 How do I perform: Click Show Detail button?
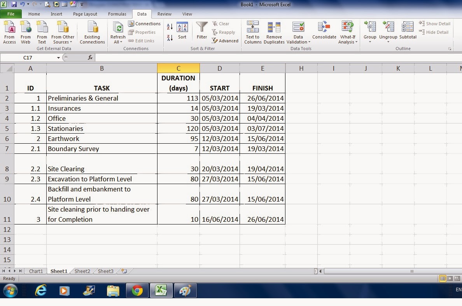click(435, 24)
